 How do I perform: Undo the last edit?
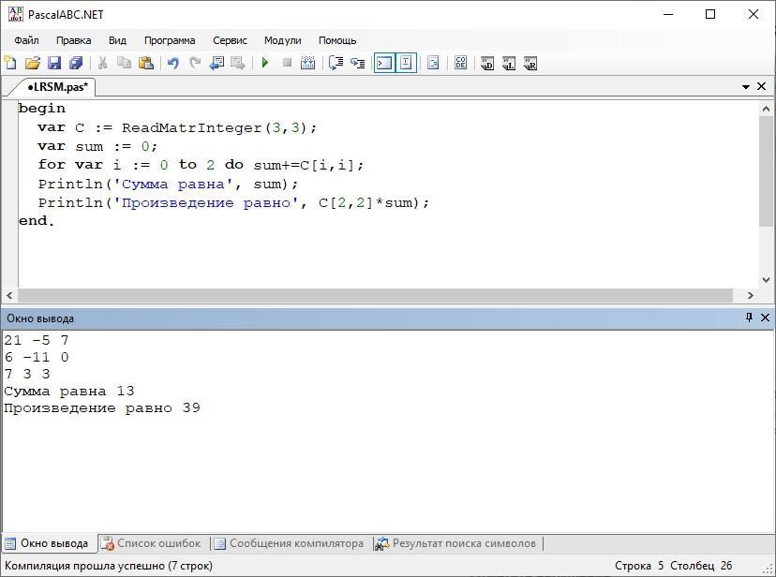(172, 63)
